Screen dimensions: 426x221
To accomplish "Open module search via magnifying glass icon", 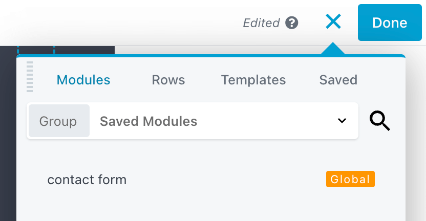I will [x=379, y=121].
